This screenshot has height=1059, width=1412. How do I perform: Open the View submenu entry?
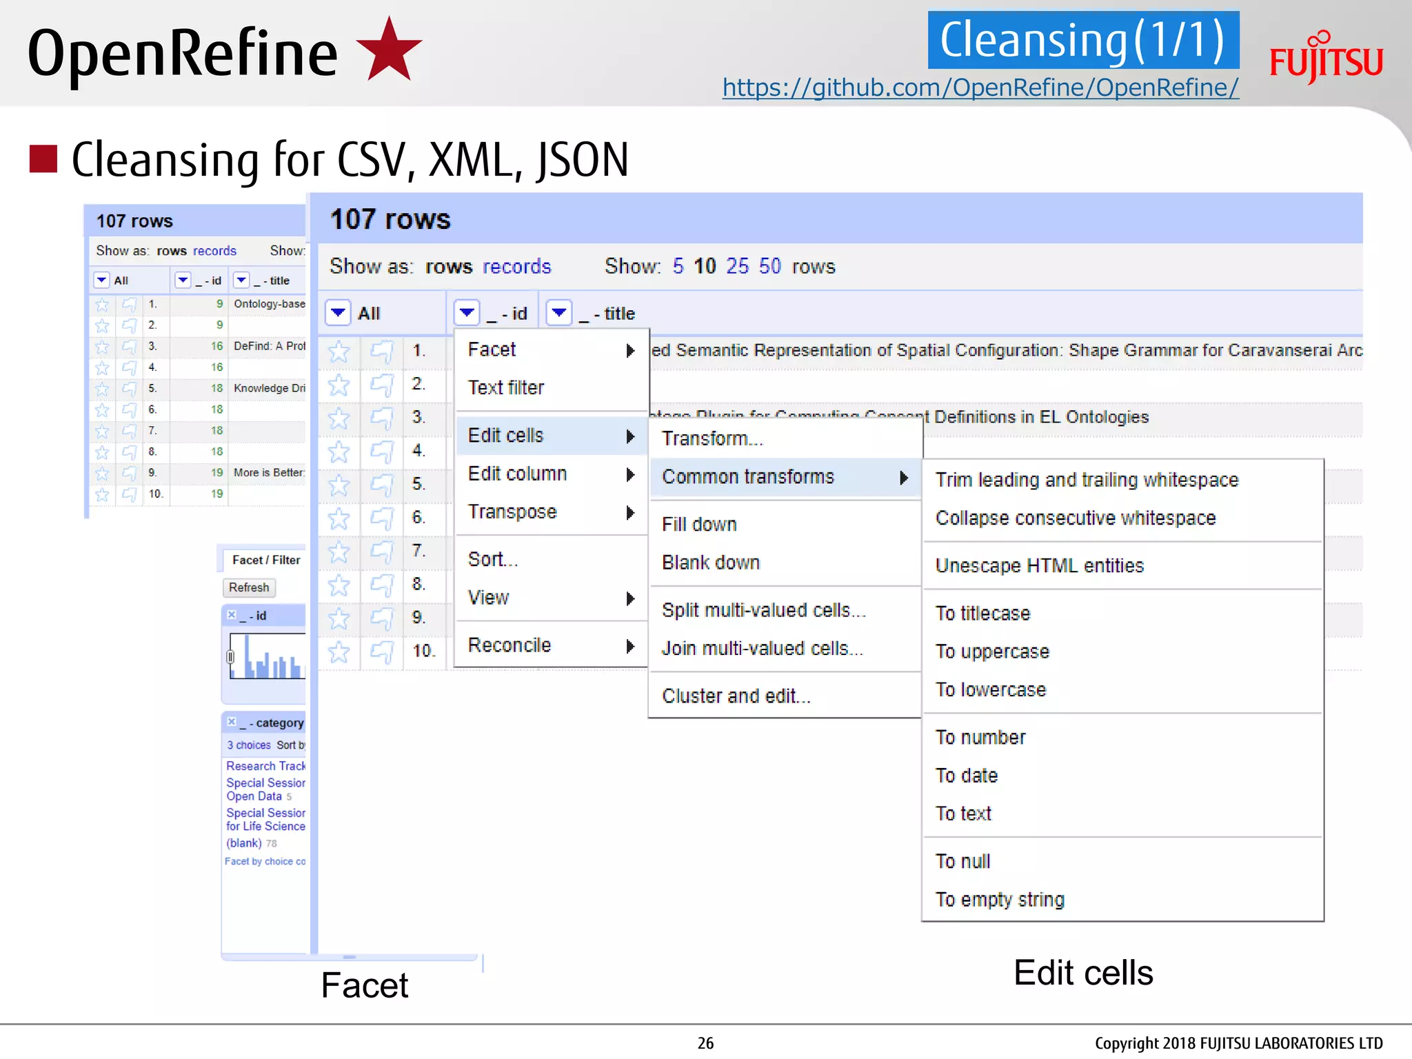pos(552,598)
